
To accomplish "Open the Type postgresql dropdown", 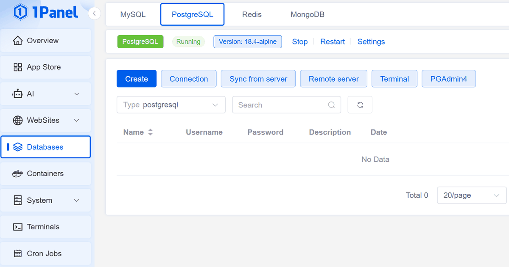I will coord(171,105).
